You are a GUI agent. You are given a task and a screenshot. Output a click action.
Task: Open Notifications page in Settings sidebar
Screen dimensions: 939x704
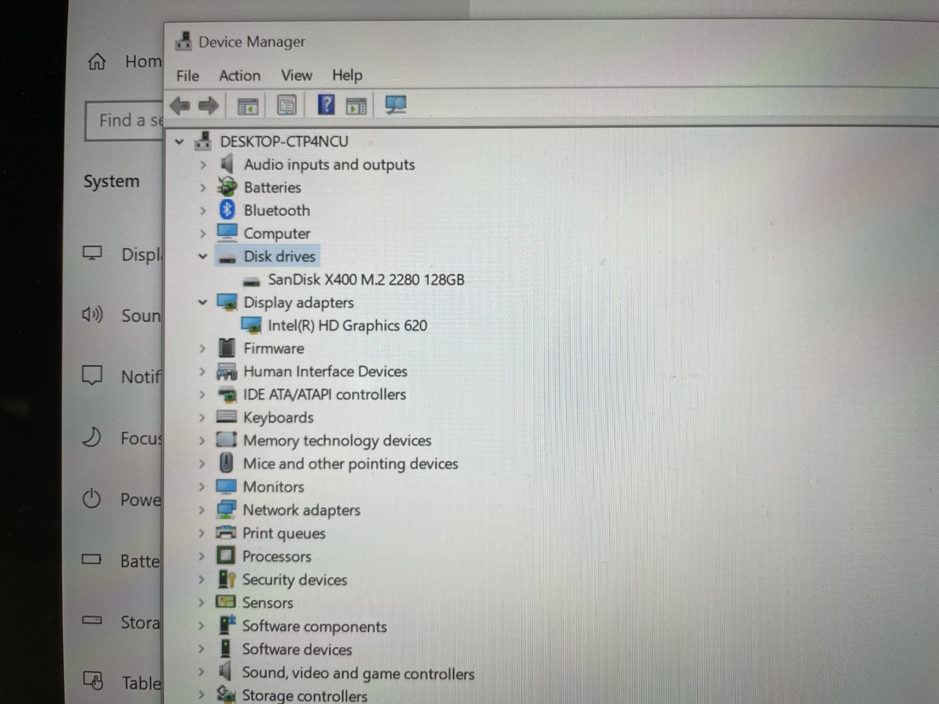click(121, 376)
